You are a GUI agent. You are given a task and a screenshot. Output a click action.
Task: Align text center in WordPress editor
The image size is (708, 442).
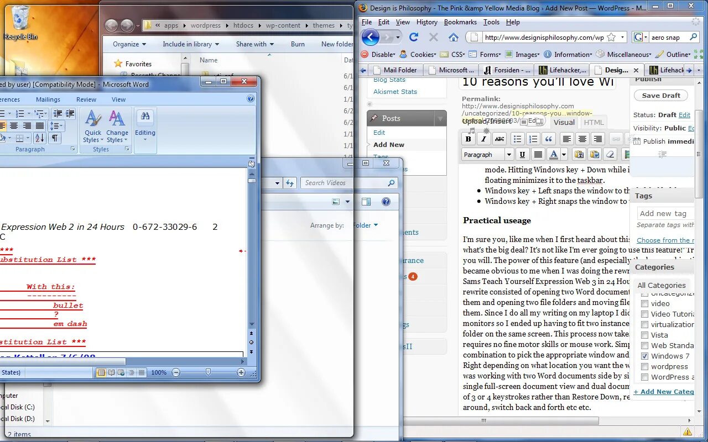click(582, 139)
